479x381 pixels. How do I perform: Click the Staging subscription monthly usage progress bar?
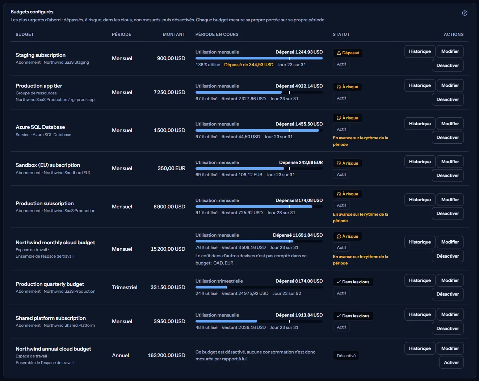[259, 58]
